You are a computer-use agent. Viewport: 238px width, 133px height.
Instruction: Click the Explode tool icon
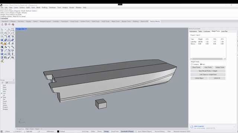[x=6, y=44]
